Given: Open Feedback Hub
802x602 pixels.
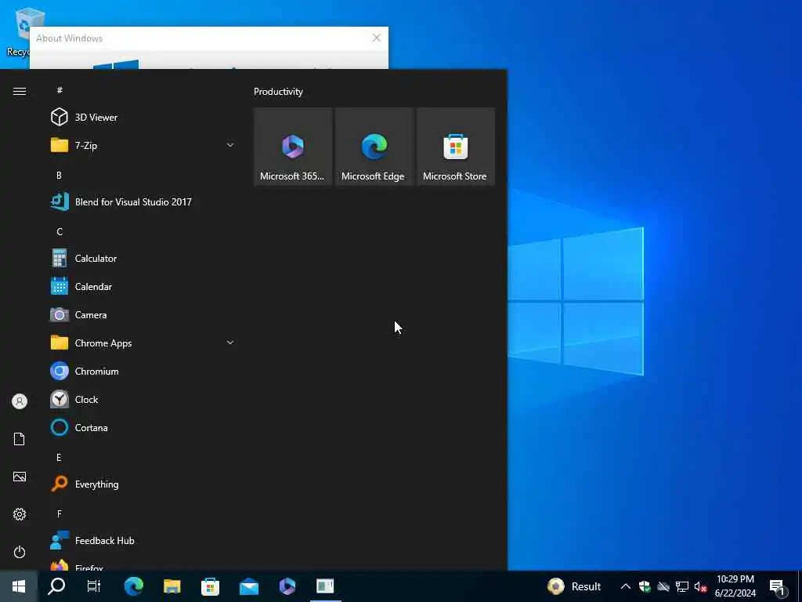Looking at the screenshot, I should coord(143,541).
